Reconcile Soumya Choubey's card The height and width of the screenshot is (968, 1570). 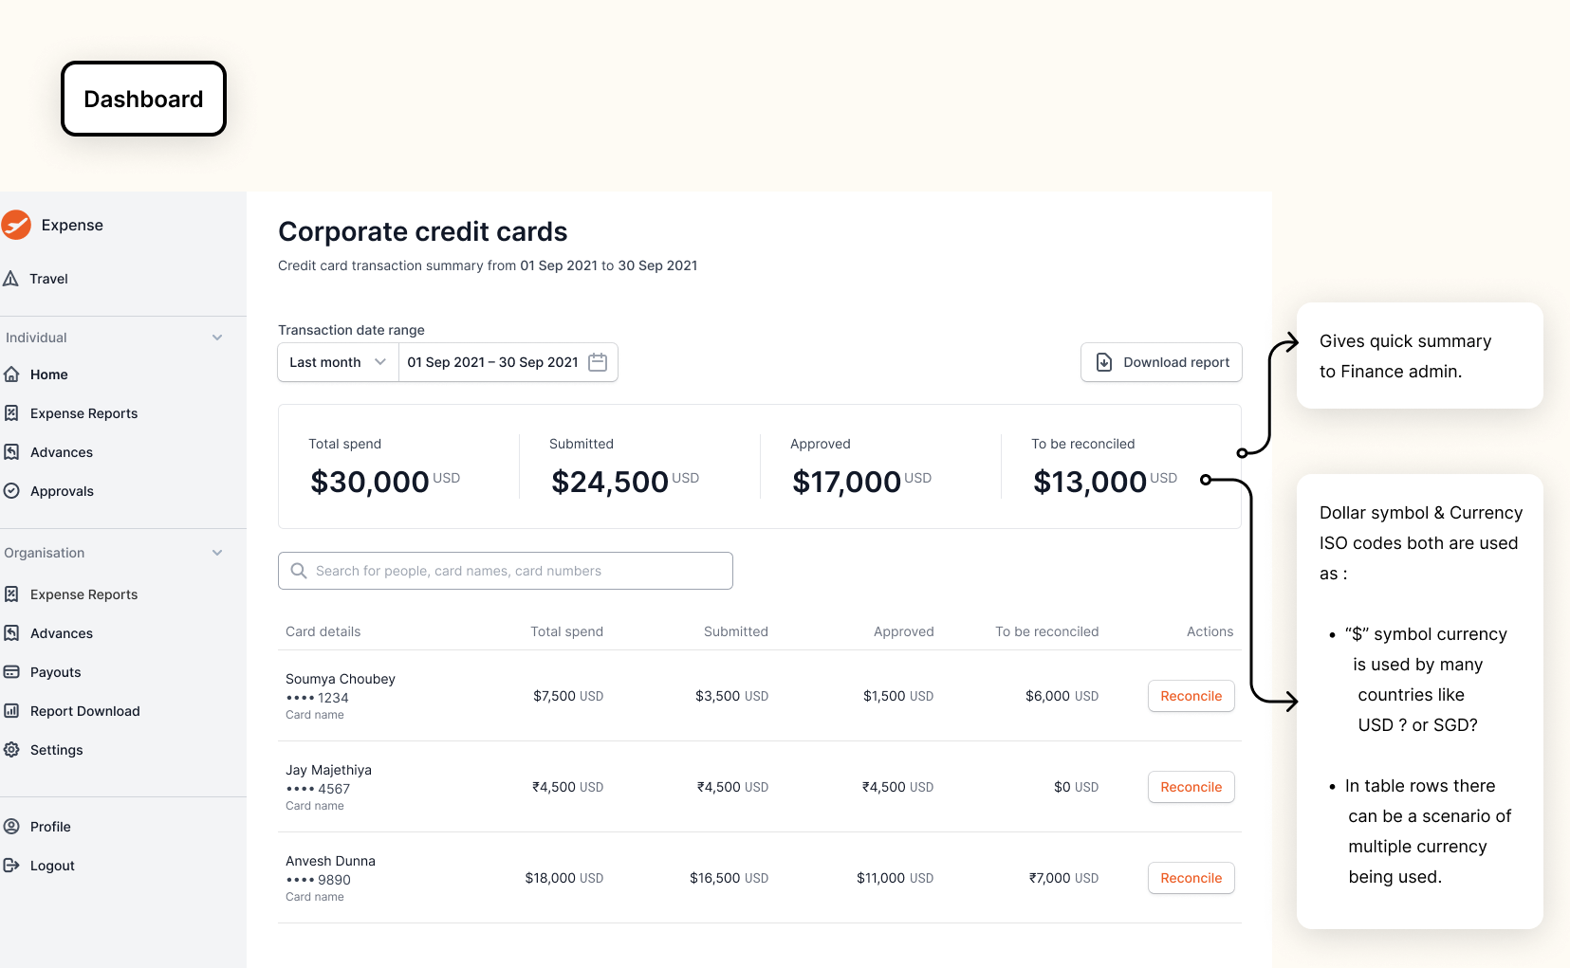tap(1191, 696)
